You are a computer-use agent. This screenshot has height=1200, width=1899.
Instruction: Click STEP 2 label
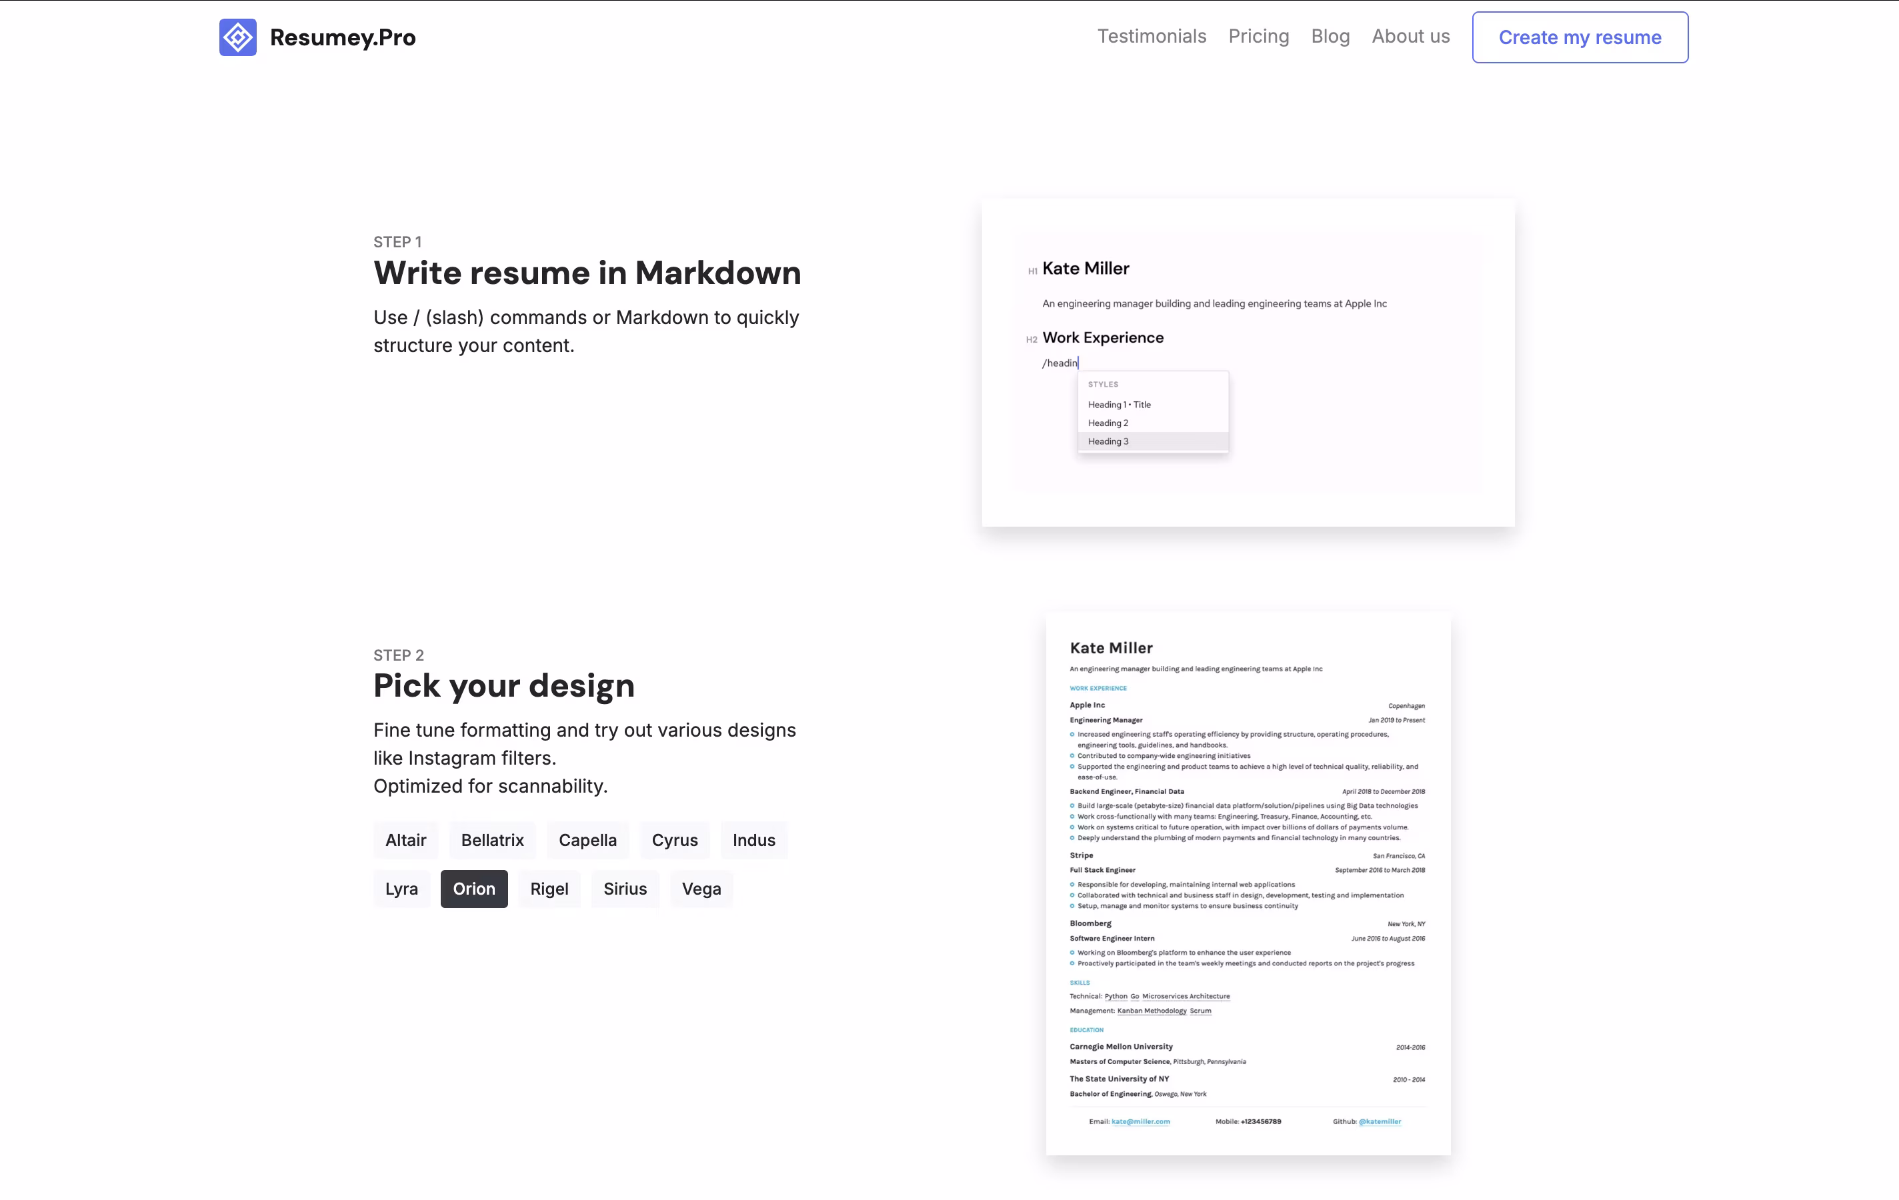point(398,655)
